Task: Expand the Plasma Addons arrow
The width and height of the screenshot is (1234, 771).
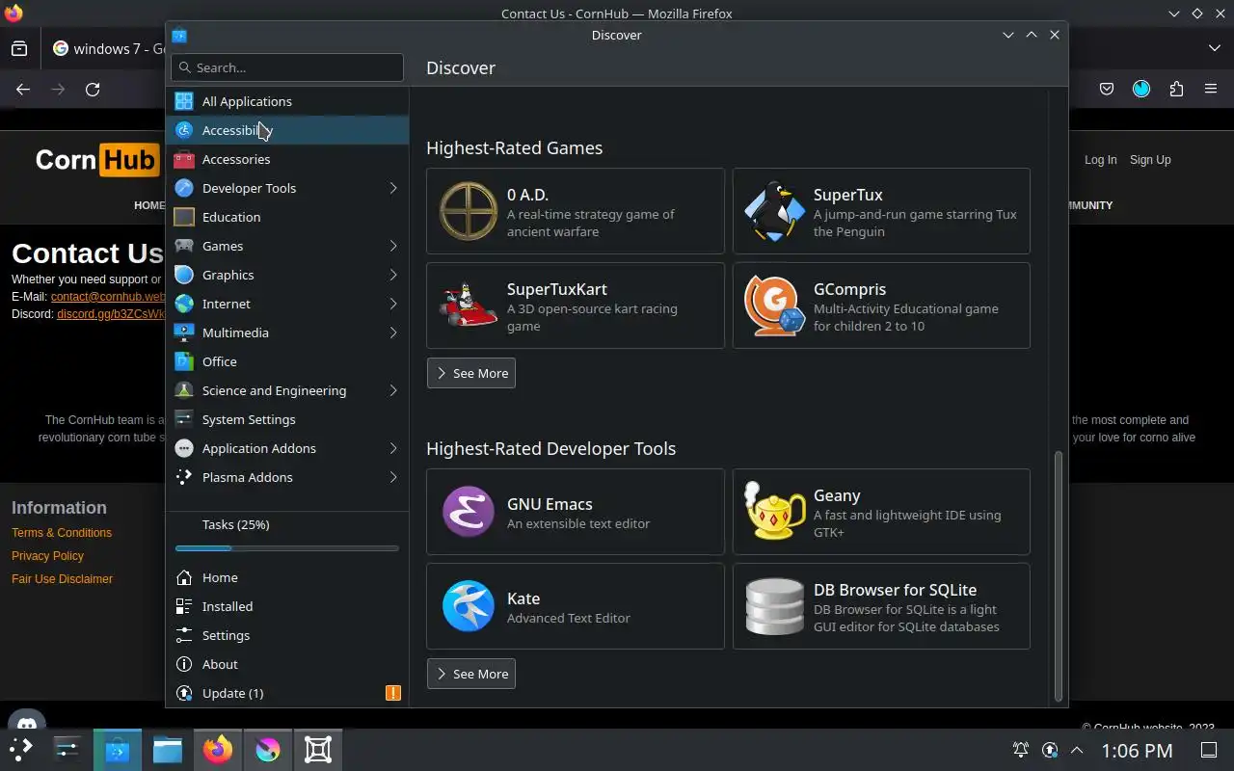Action: coord(393,477)
